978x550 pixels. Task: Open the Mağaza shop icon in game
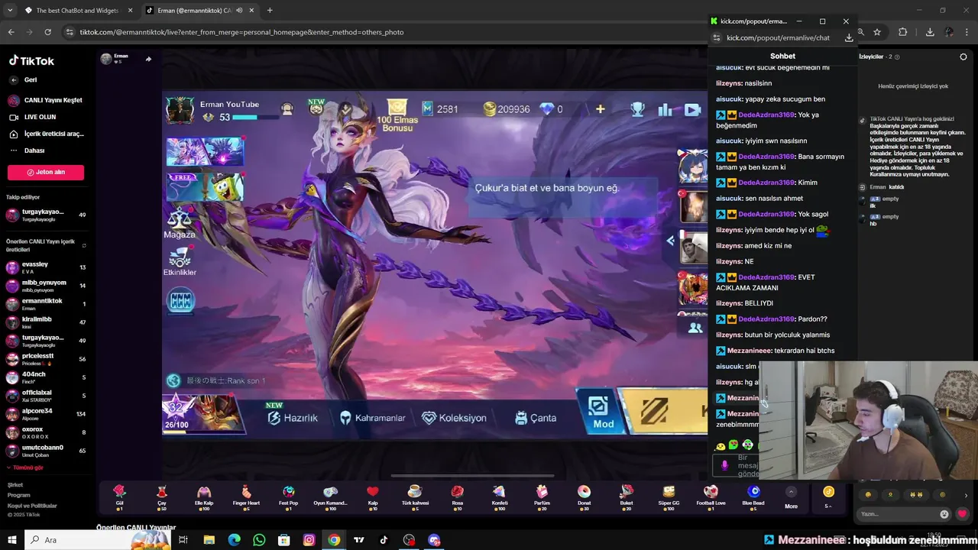180,222
